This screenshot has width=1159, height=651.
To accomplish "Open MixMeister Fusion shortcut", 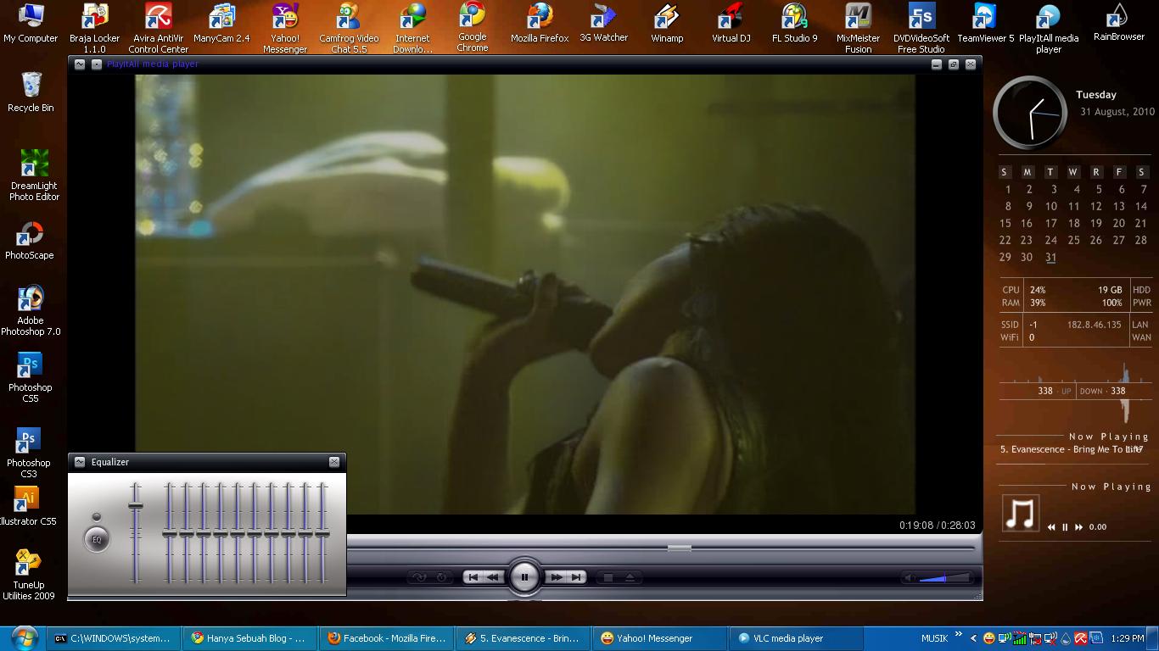I will tap(858, 28).
